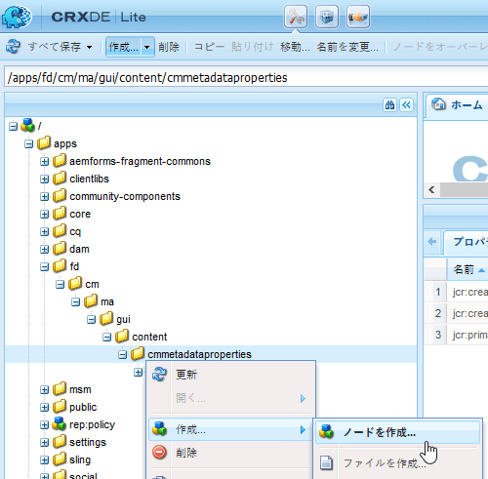Select property row 3 jcr:prim

point(456,335)
